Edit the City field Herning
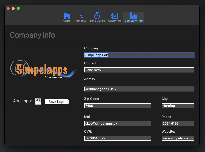The image size is (205, 152). (x=178, y=106)
